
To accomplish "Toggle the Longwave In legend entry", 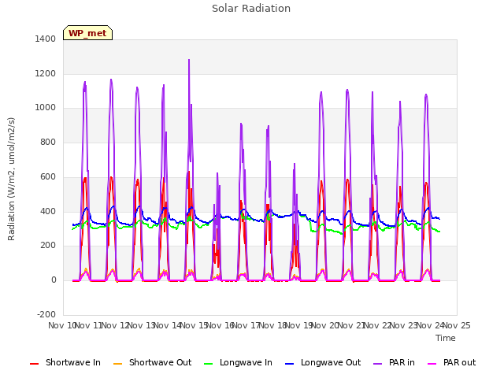I will pyautogui.click(x=238, y=362).
